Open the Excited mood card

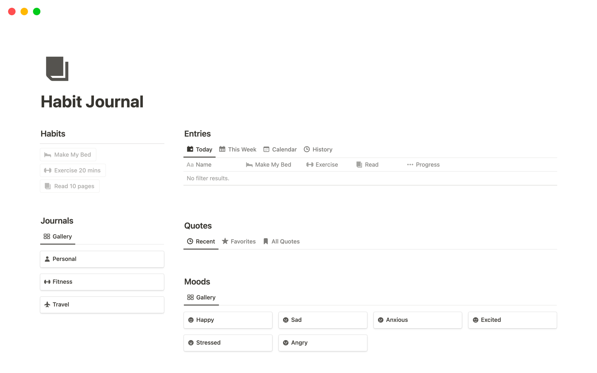tap(512, 320)
